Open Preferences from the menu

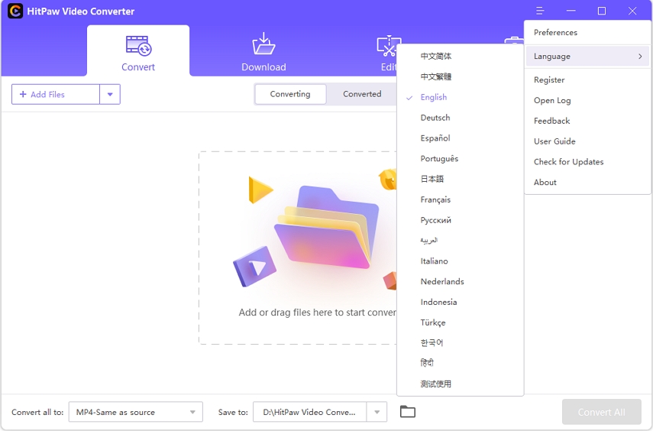(x=587, y=33)
